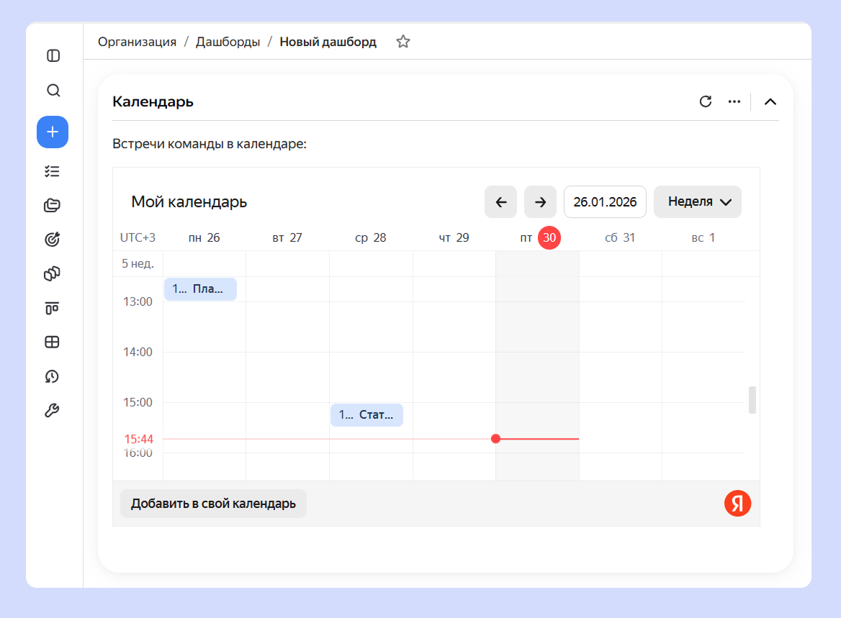Add dashboard to favorites with star

pos(403,42)
